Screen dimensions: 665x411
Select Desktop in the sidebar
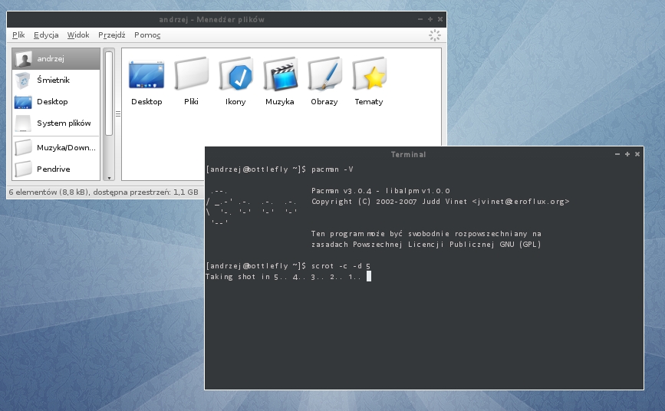pos(56,102)
